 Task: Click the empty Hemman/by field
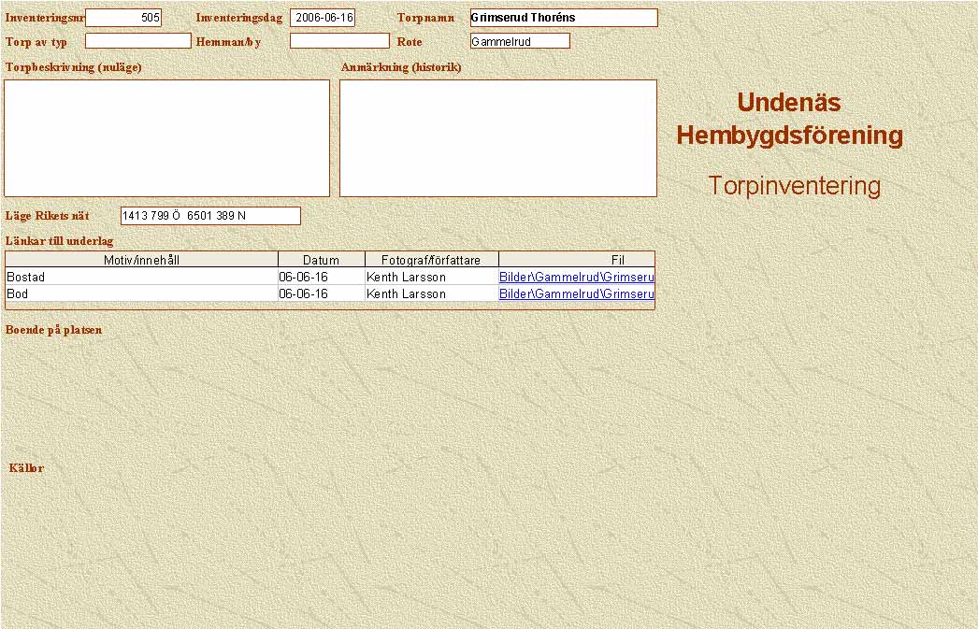pos(338,41)
